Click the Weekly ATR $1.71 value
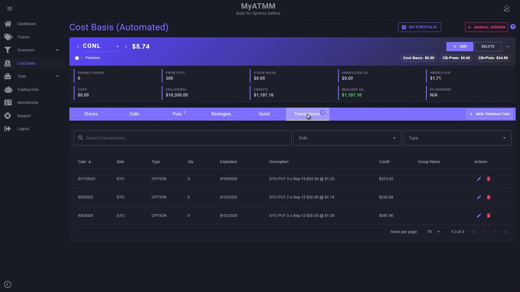 tap(435, 78)
